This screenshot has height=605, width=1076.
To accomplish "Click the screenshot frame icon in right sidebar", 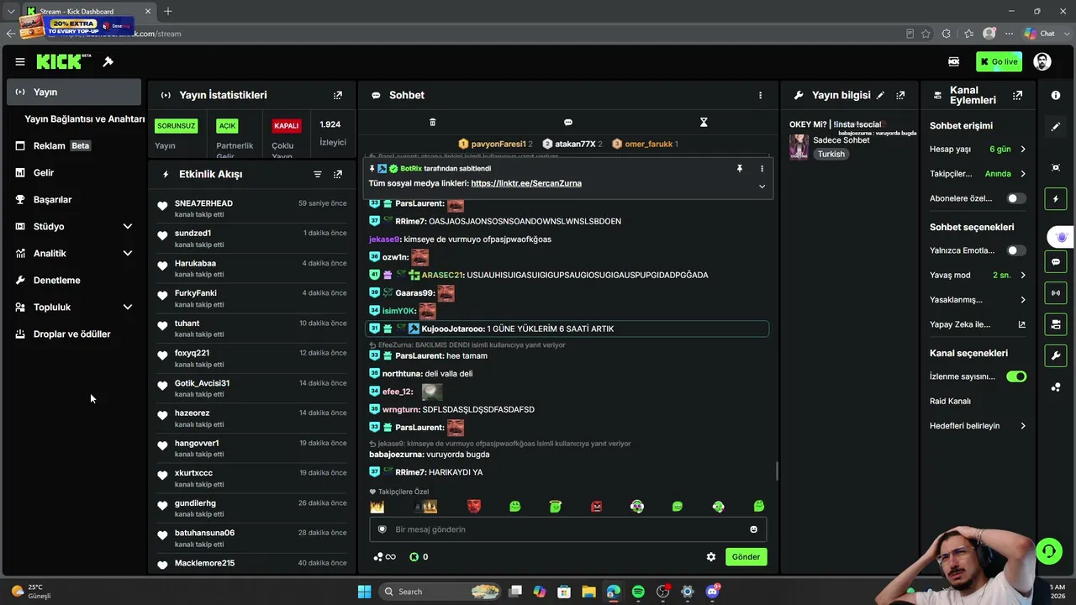I will tap(1056, 167).
